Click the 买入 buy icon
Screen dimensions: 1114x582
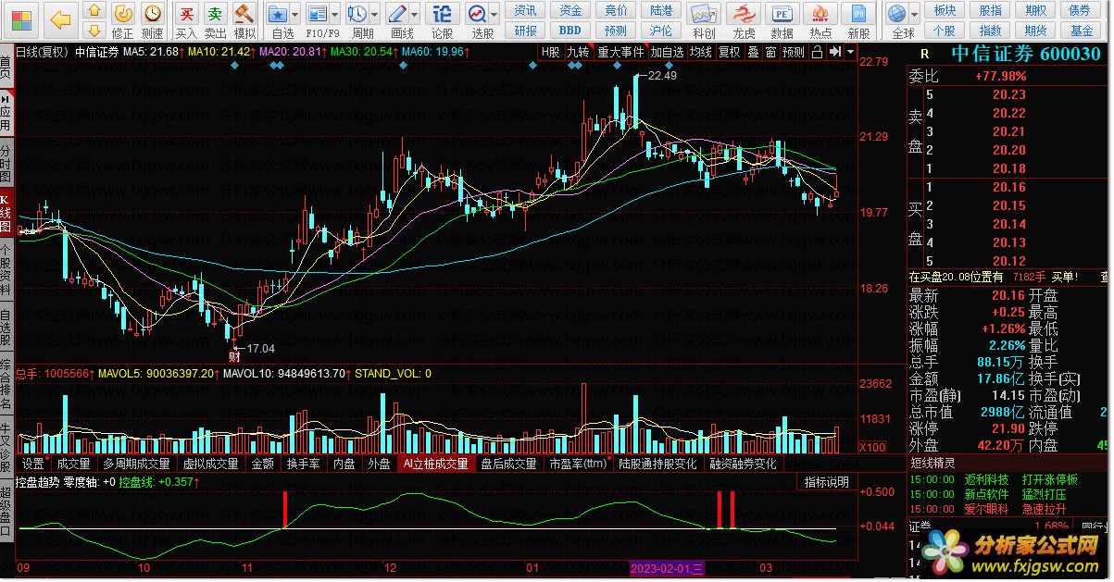pos(186,13)
